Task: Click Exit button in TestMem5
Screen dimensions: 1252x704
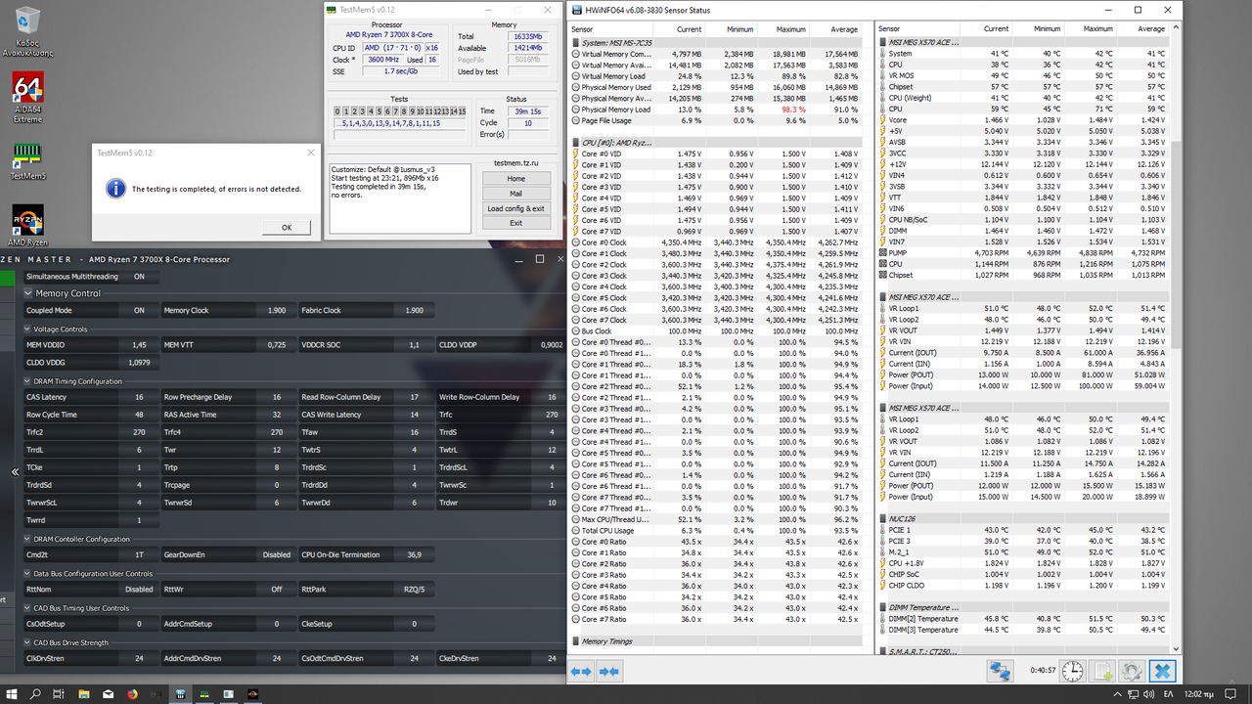Action: coord(515,223)
